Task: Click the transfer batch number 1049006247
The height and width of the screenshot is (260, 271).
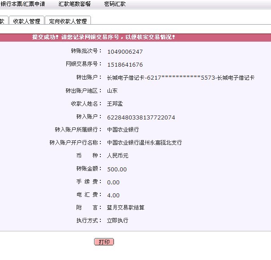Action: (x=125, y=51)
